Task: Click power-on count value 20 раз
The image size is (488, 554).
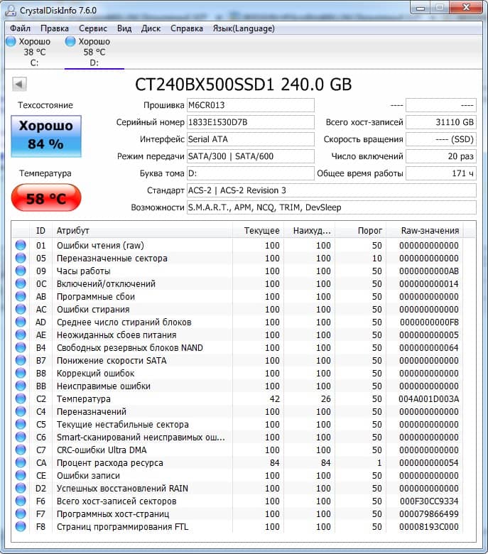Action: [441, 156]
